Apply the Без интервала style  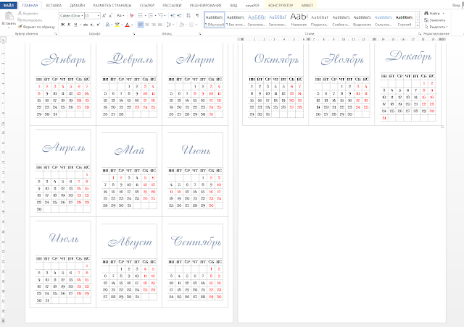tap(235, 20)
